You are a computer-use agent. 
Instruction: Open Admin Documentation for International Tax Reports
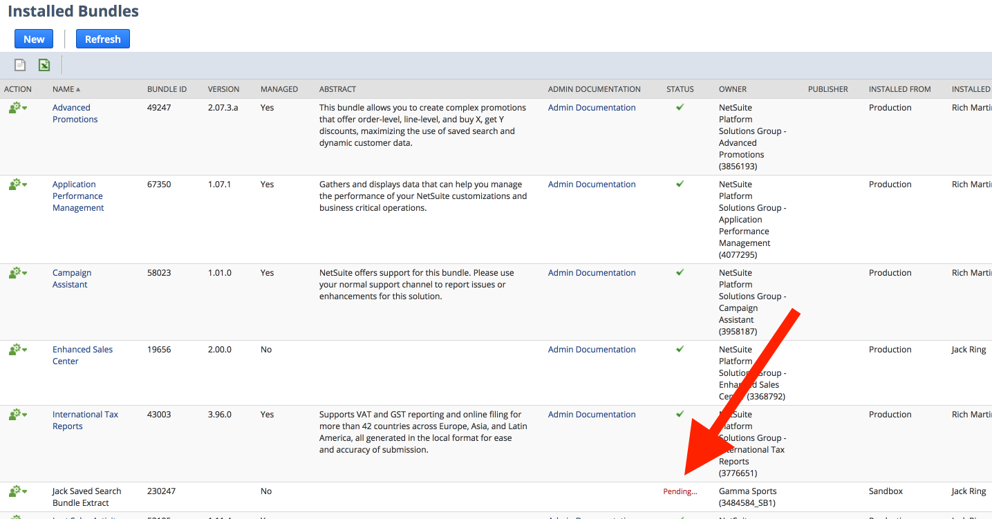tap(592, 415)
